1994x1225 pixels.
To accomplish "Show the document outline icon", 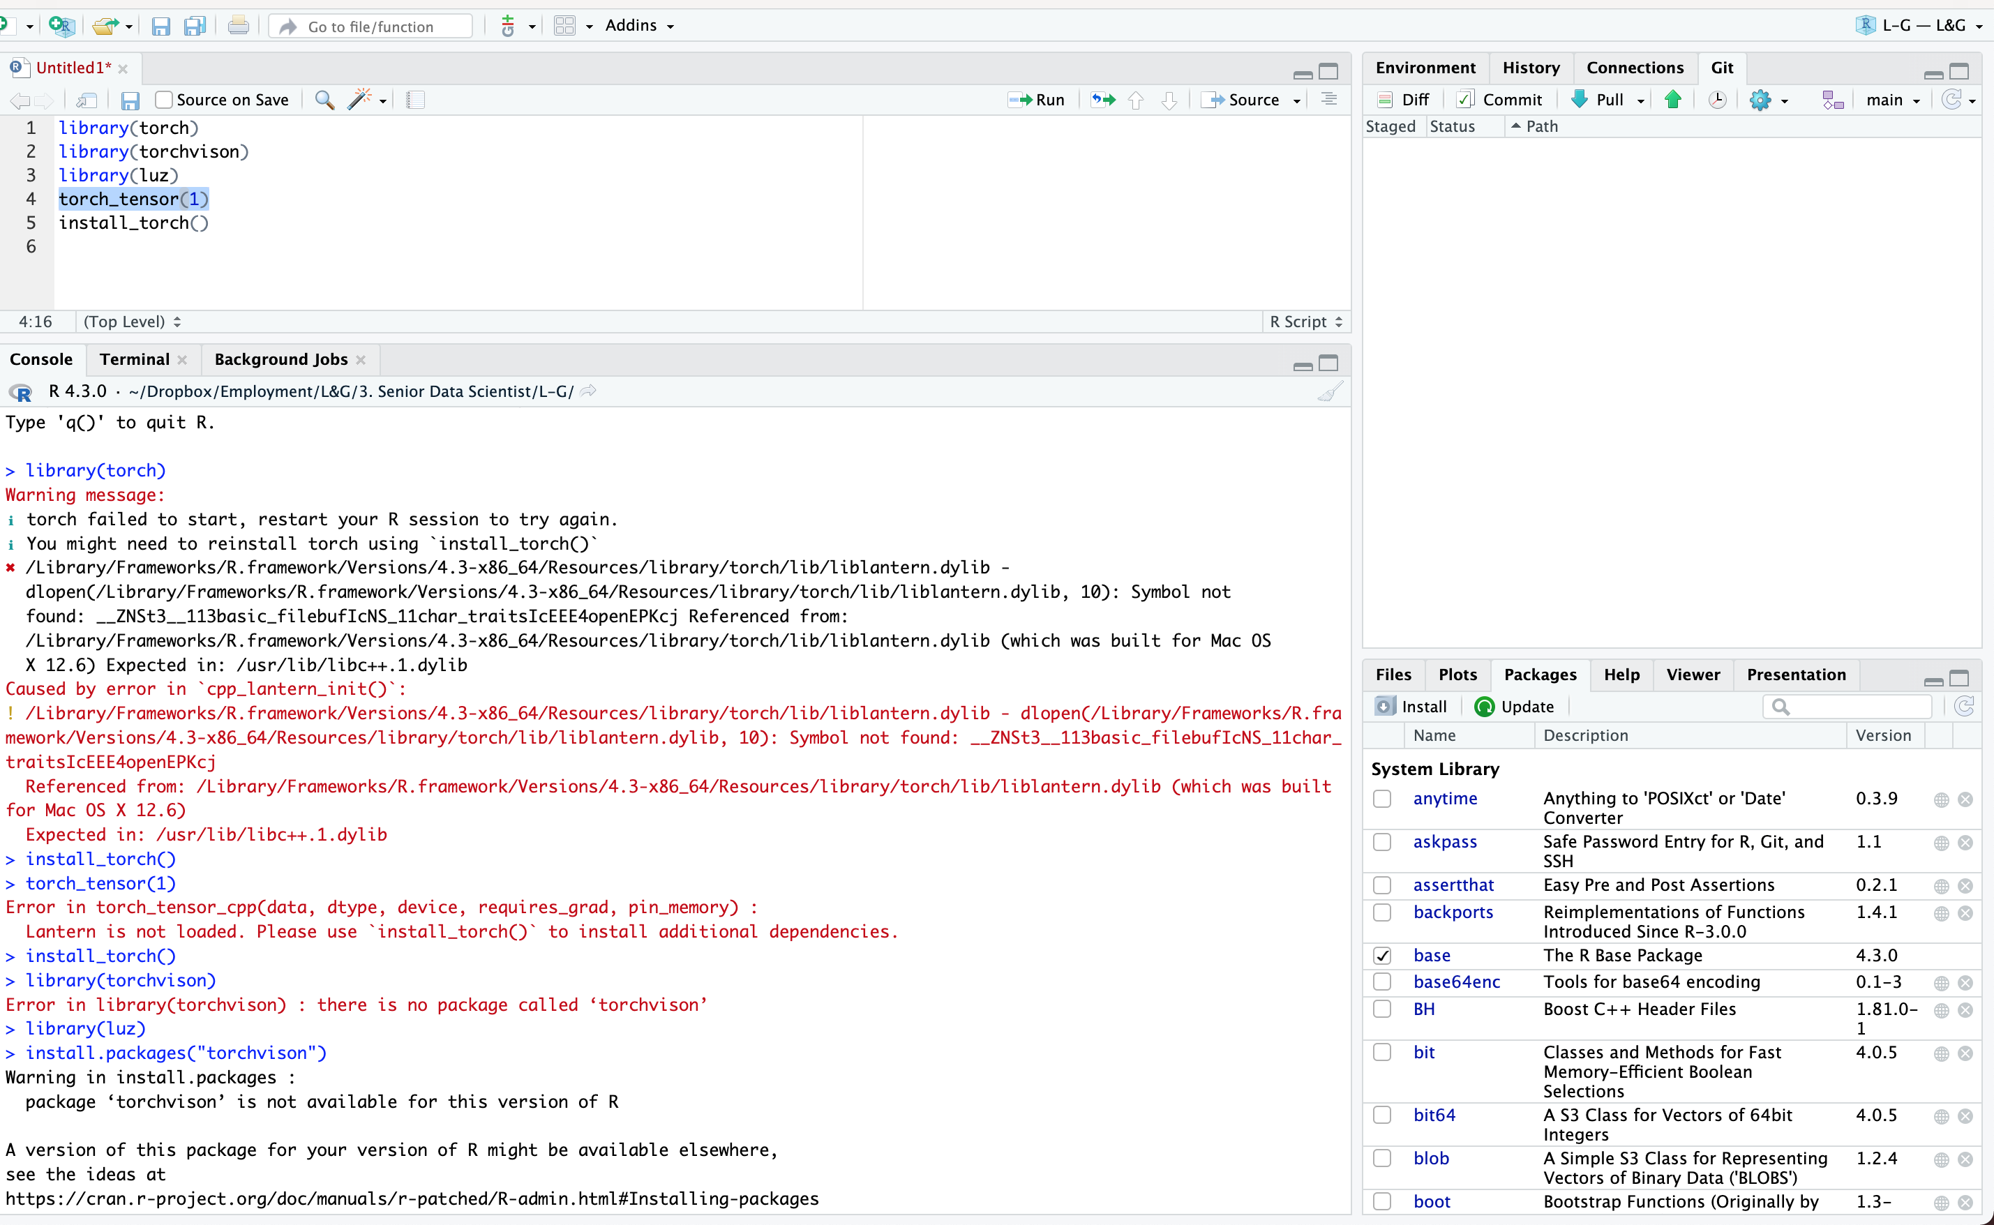I will click(415, 100).
